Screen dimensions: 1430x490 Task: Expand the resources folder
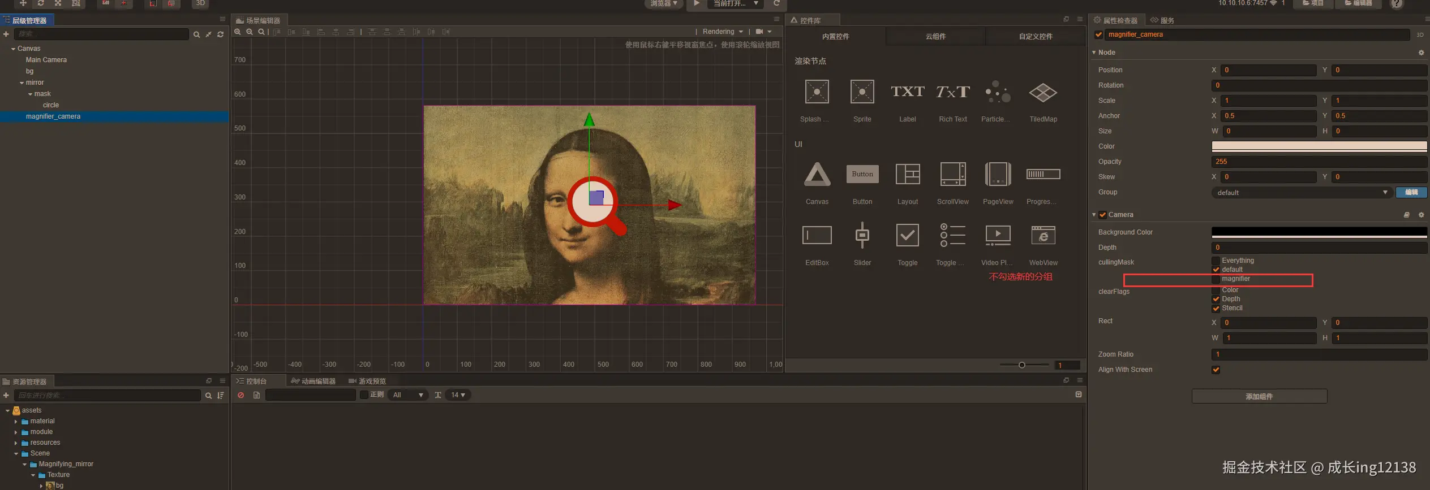tap(16, 443)
